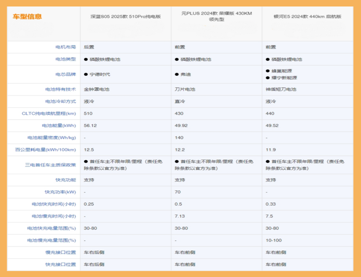This screenshot has width=361, height=277.
Task: Click the 电池快充电量范围(%) row label
Action: point(51,228)
